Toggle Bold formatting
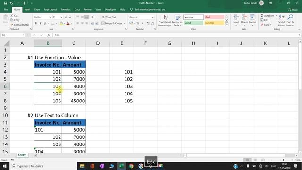 tap(36, 23)
